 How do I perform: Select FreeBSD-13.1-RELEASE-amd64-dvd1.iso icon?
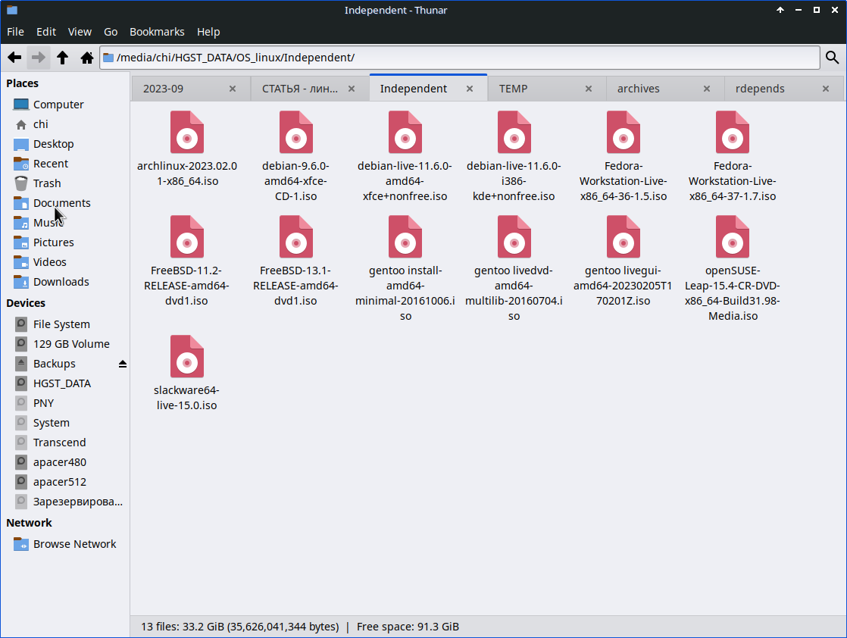(x=296, y=237)
